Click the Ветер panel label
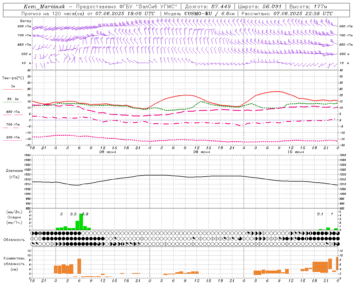 pyautogui.click(x=26, y=21)
